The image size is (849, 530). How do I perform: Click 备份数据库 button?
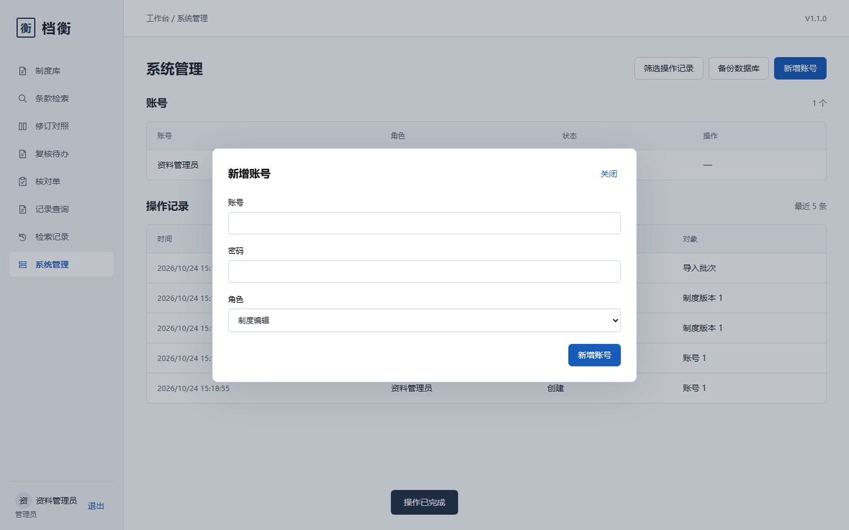coord(739,68)
